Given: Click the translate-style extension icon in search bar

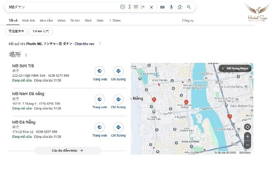Looking at the screenshot, I should point(136,7).
